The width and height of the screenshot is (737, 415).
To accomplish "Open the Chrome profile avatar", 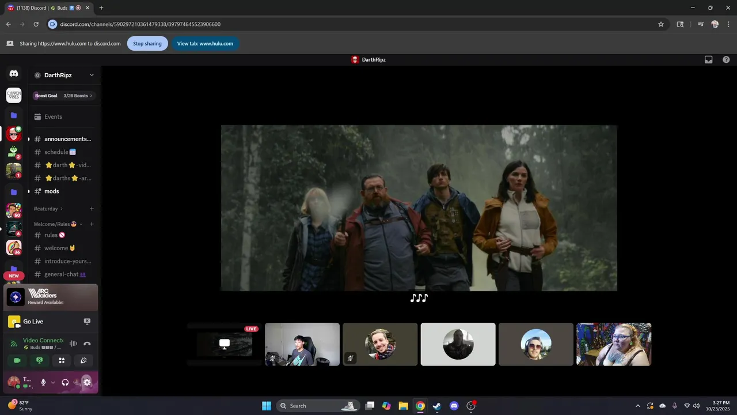I will click(x=715, y=24).
